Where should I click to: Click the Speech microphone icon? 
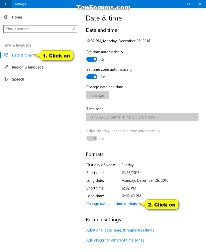(x=6, y=79)
